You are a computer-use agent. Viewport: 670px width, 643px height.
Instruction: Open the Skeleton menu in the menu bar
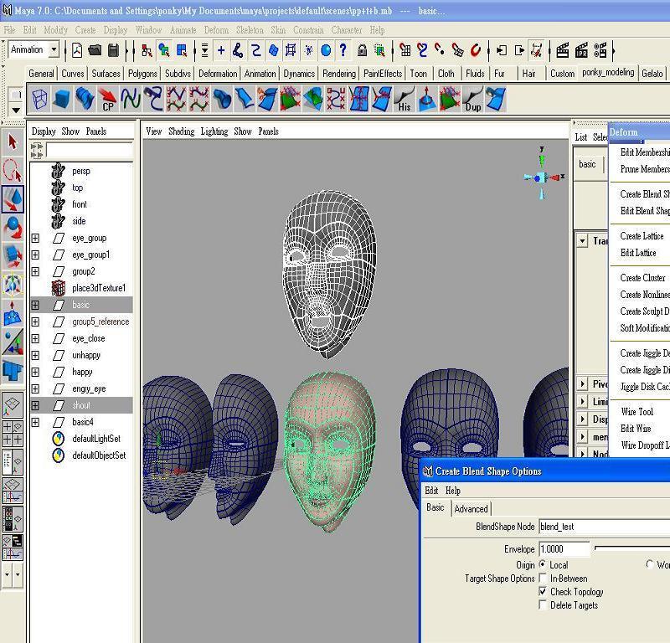pyautogui.click(x=250, y=30)
